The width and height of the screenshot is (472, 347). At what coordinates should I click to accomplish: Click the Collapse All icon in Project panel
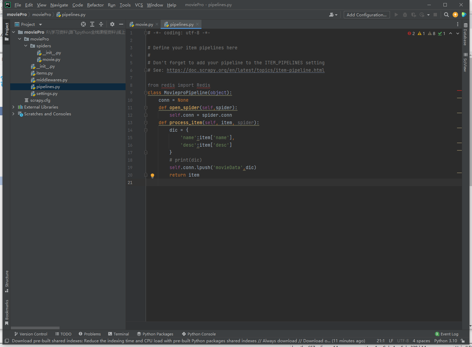coord(101,24)
